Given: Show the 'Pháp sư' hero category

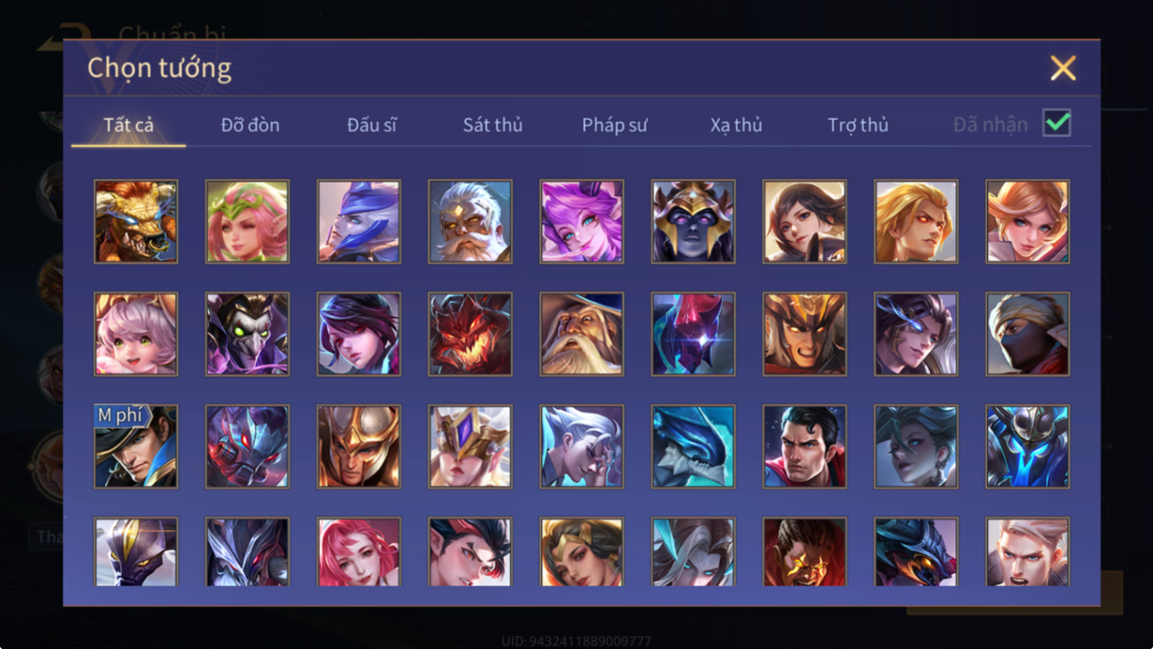Looking at the screenshot, I should pos(615,125).
